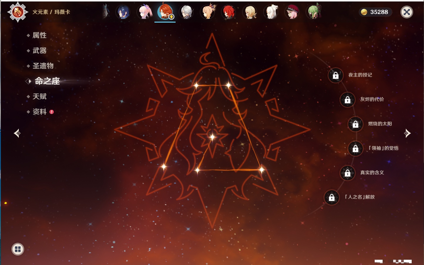Click the lock icon for 真实的含义
The height and width of the screenshot is (265, 424).
348,173
